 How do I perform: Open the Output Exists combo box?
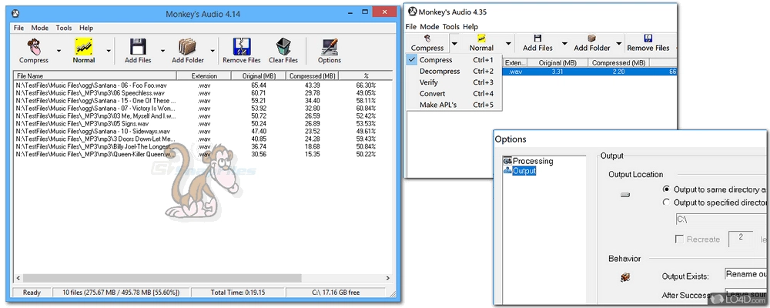coord(745,274)
